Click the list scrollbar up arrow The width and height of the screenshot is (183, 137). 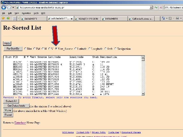click(x=143, y=57)
